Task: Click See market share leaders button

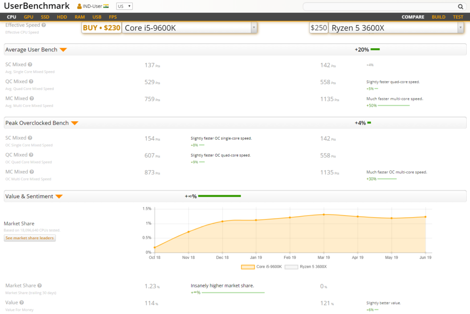Action: 30,238
